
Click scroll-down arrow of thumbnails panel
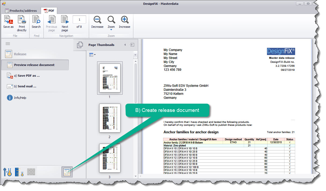[x=135, y=176]
